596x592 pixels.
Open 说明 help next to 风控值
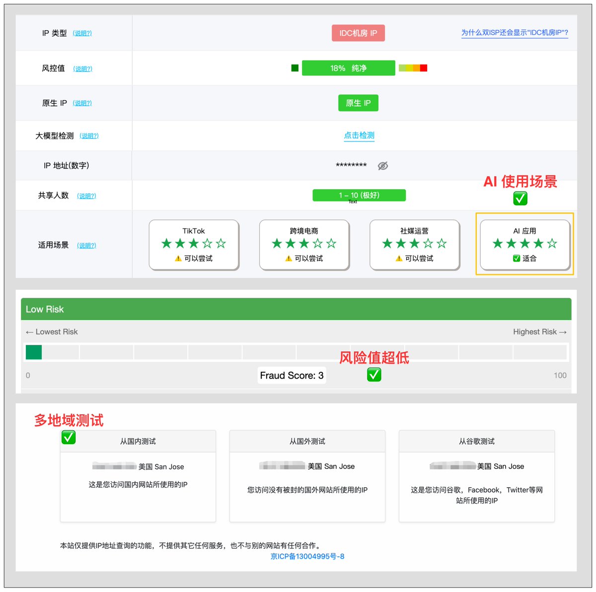82,68
